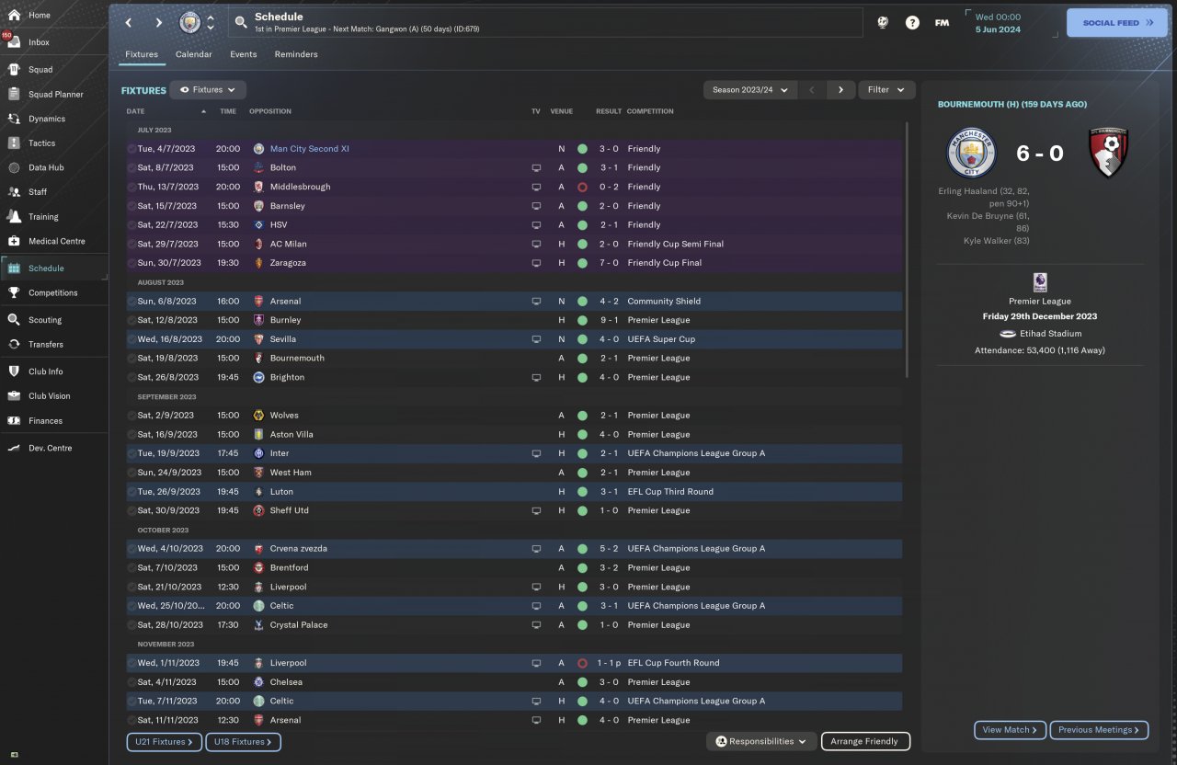Expand the Responsibilities dropdown
The width and height of the screenshot is (1177, 765).
pyautogui.click(x=761, y=741)
